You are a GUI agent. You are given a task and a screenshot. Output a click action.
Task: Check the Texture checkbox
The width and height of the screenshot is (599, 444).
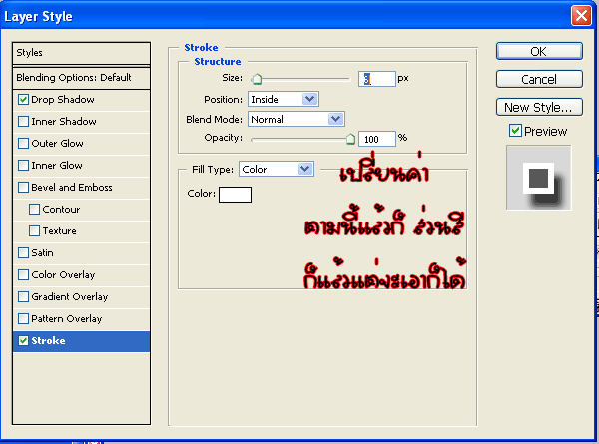tap(34, 230)
